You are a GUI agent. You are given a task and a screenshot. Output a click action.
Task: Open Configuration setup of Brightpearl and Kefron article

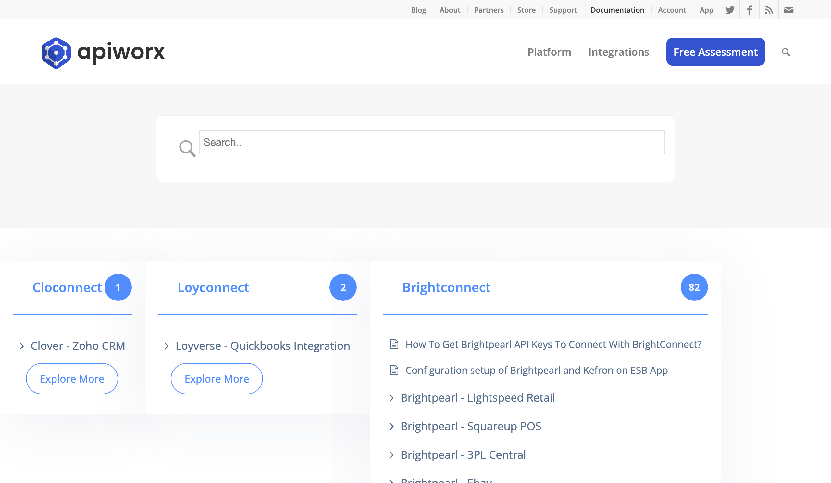pos(537,371)
